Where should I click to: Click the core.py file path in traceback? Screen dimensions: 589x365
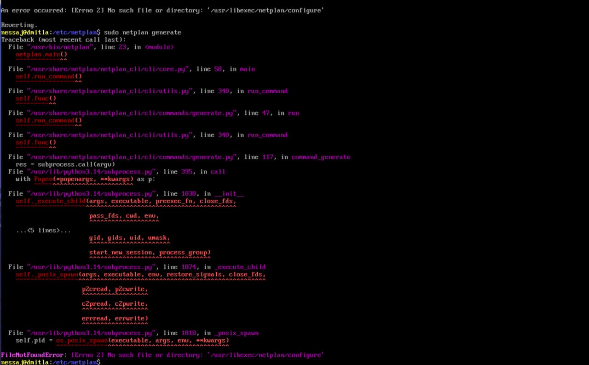[x=108, y=69]
